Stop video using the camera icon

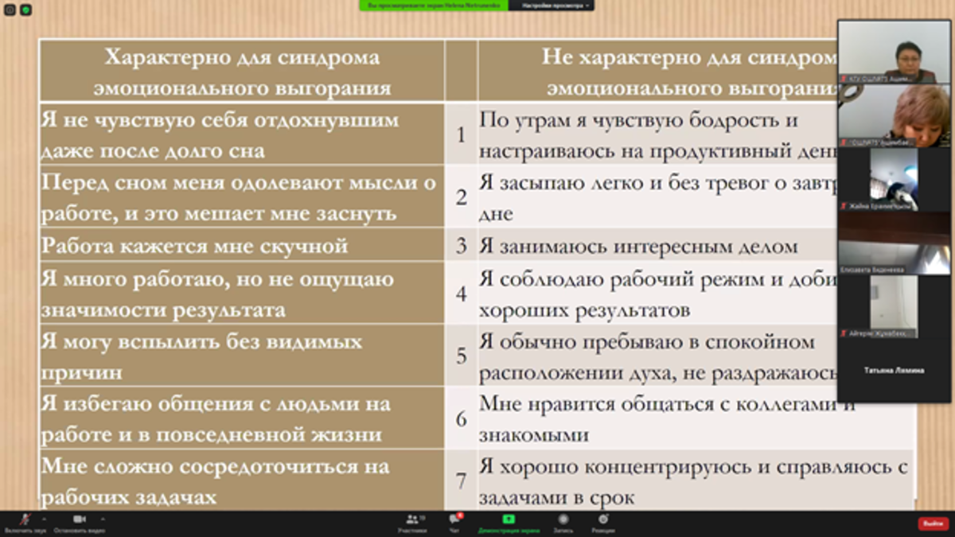coord(79,520)
